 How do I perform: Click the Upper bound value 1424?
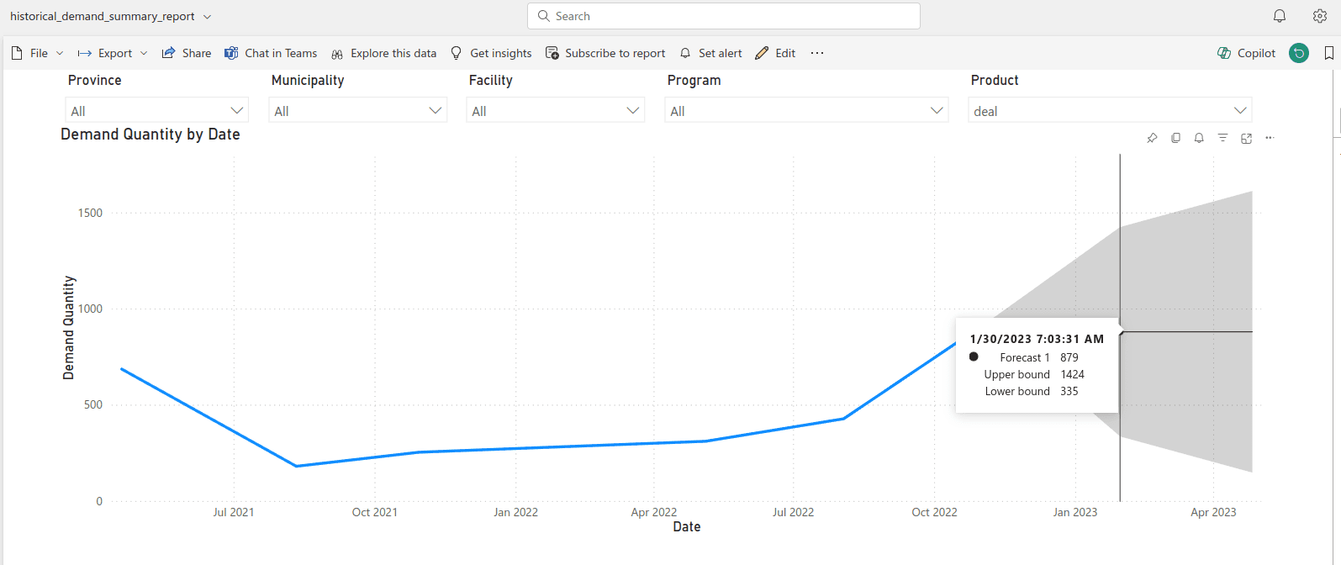point(1073,374)
